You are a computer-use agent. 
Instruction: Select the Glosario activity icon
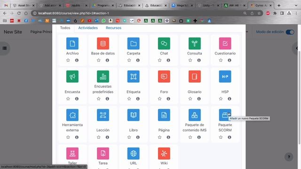click(194, 77)
